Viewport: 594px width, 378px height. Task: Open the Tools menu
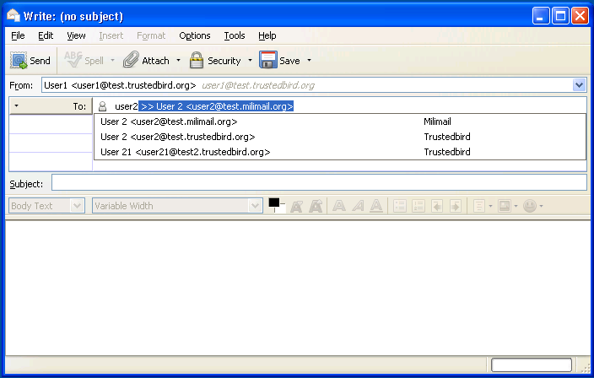[x=235, y=35]
